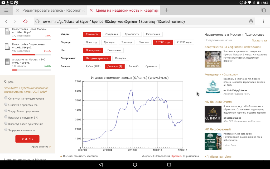Tap Android recent apps square button
270x169 pixels.
coord(169,165)
